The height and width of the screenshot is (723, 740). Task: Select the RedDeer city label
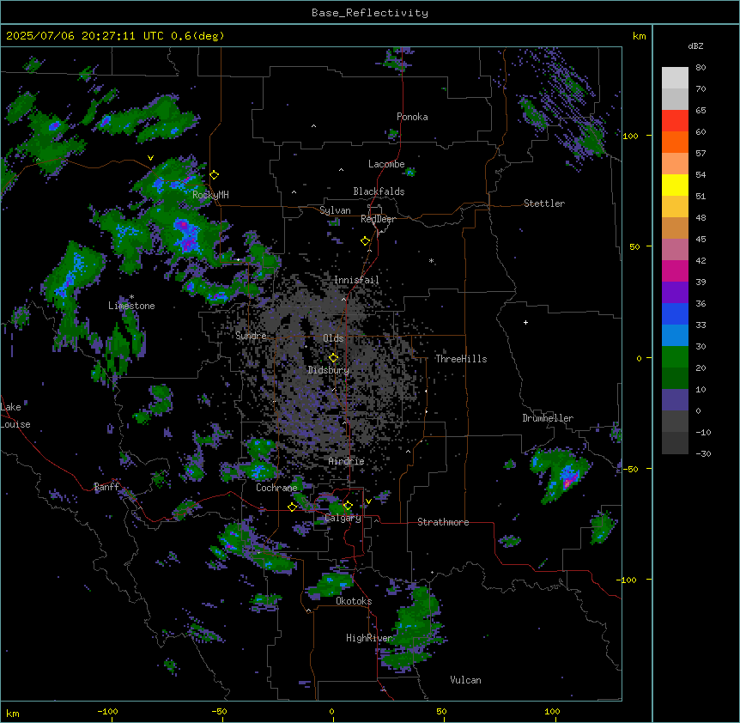[x=378, y=219]
